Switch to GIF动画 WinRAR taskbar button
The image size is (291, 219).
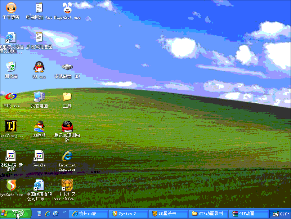click(x=249, y=214)
